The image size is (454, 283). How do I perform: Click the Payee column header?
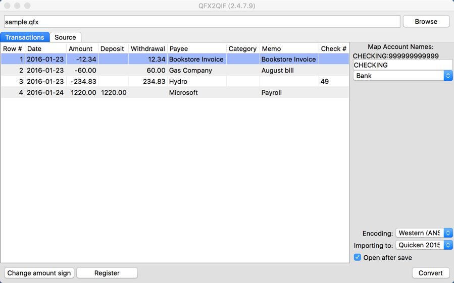[x=197, y=49]
